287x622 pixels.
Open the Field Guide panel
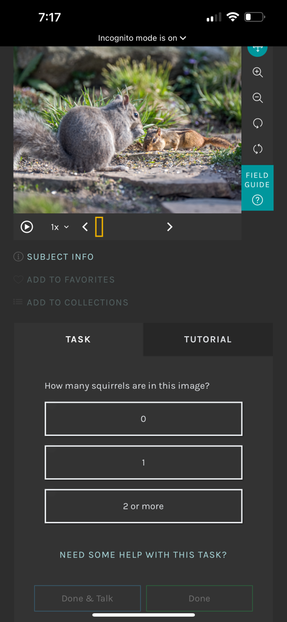[257, 188]
